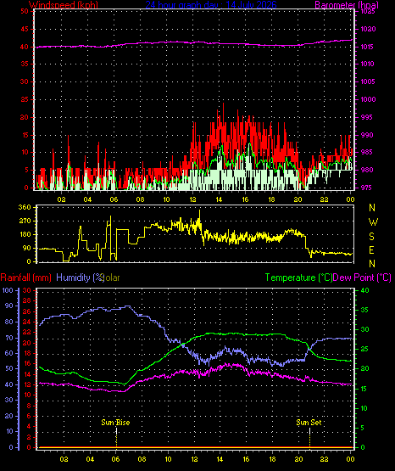Click the 'E' compass direction label
Screen dimensions: 395x471
pyautogui.click(x=371, y=250)
